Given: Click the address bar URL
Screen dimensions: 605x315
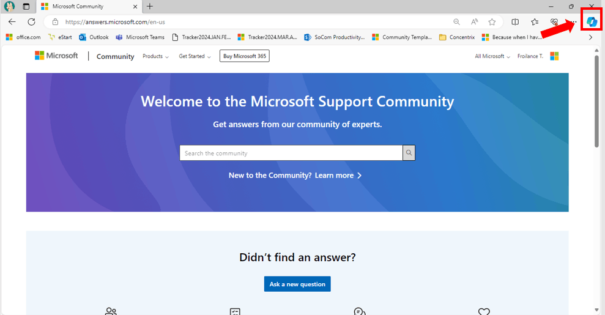Looking at the screenshot, I should pyautogui.click(x=115, y=22).
